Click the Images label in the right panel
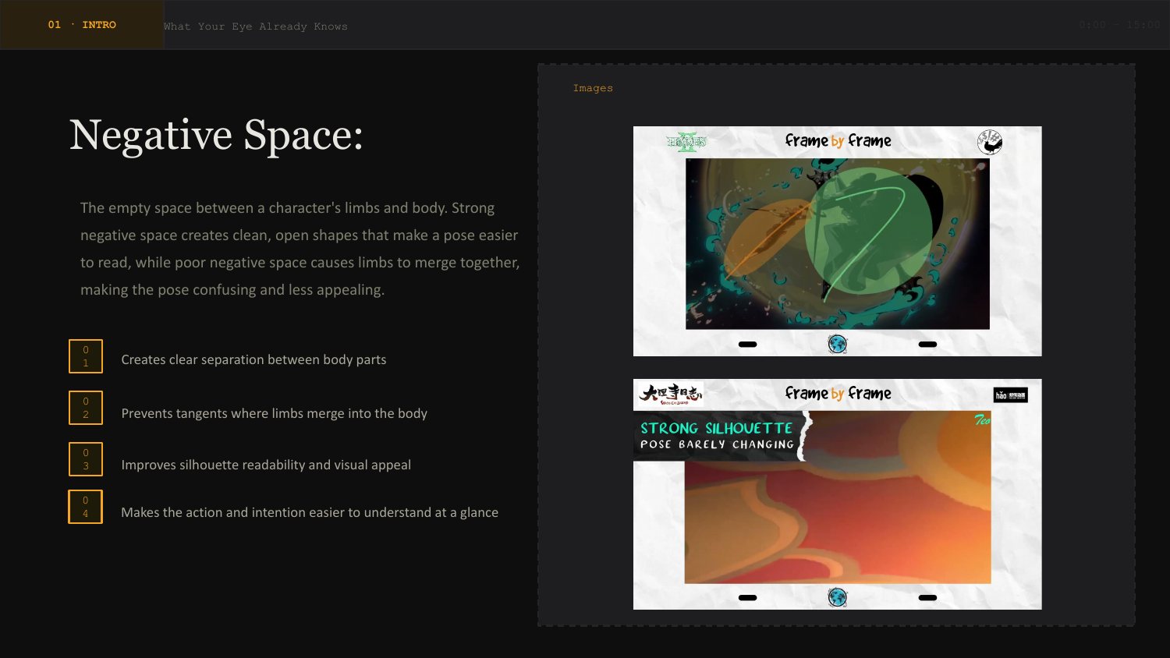1170x658 pixels. 593,88
